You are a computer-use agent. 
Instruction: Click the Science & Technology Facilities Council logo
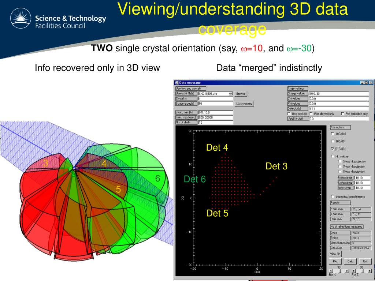58,19
